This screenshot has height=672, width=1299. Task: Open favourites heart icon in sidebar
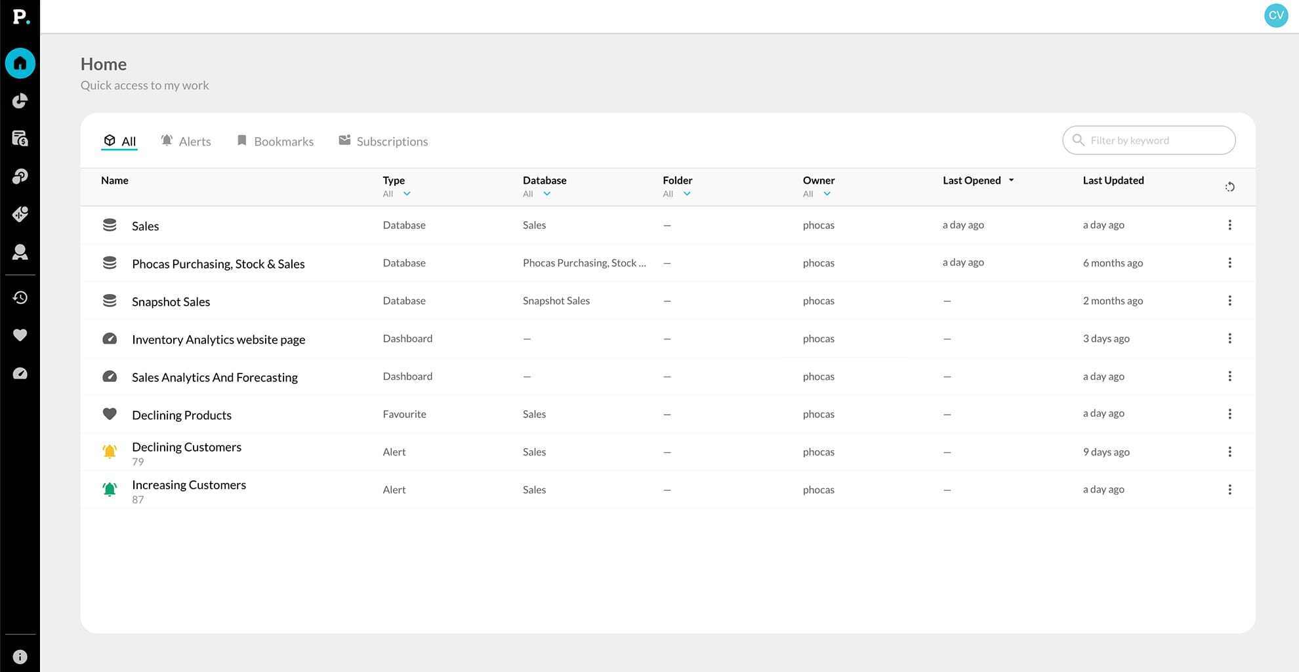point(20,335)
